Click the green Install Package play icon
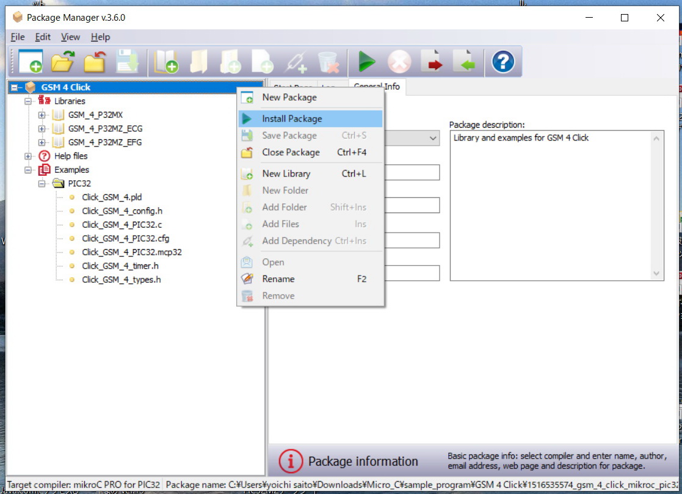The image size is (682, 494). point(367,62)
